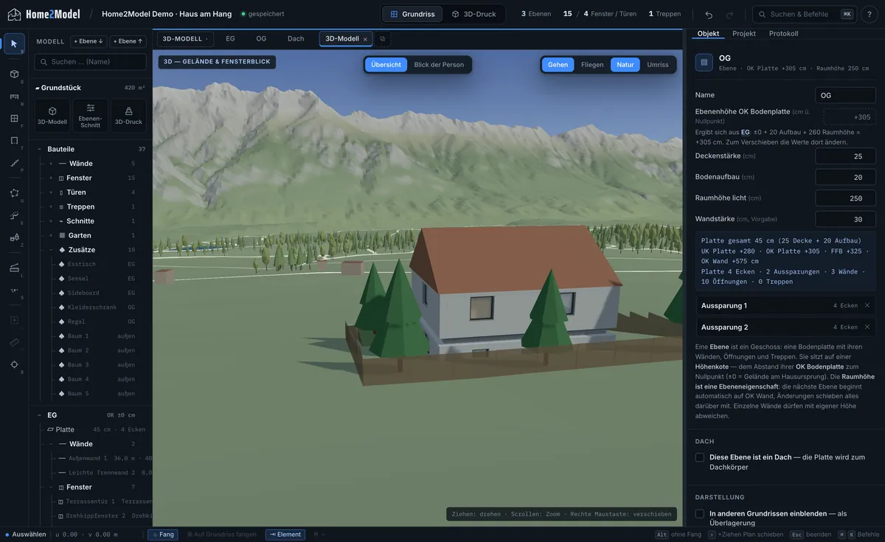Screen dimensions: 885x542
Task: Click the copy tab icon beside 3D-Modell tab
Action: pos(382,38)
